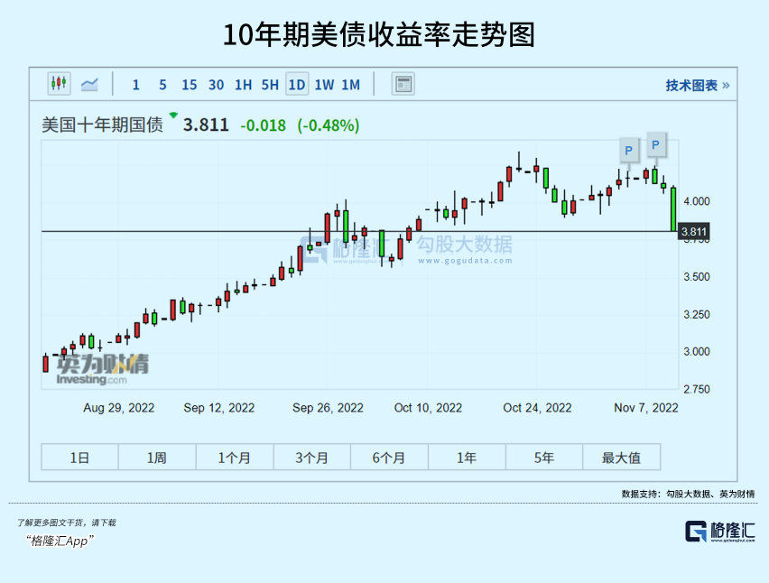Select the 1W interval
The width and height of the screenshot is (769, 583).
(324, 85)
